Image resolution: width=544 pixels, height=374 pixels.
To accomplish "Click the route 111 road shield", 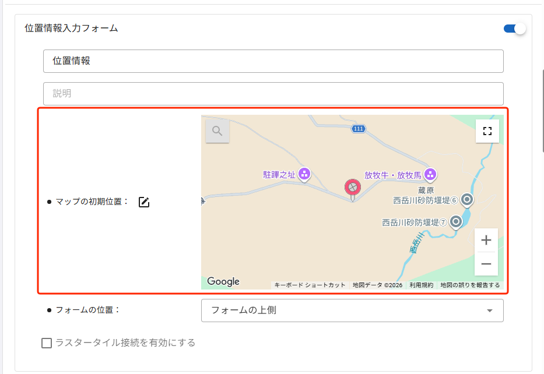I will click(x=359, y=129).
